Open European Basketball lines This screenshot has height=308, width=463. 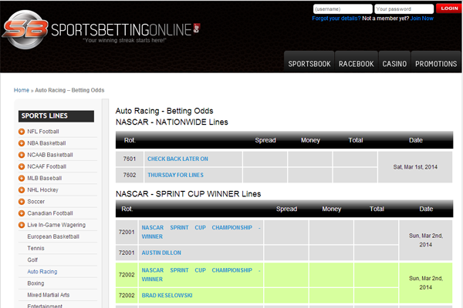pos(53,236)
